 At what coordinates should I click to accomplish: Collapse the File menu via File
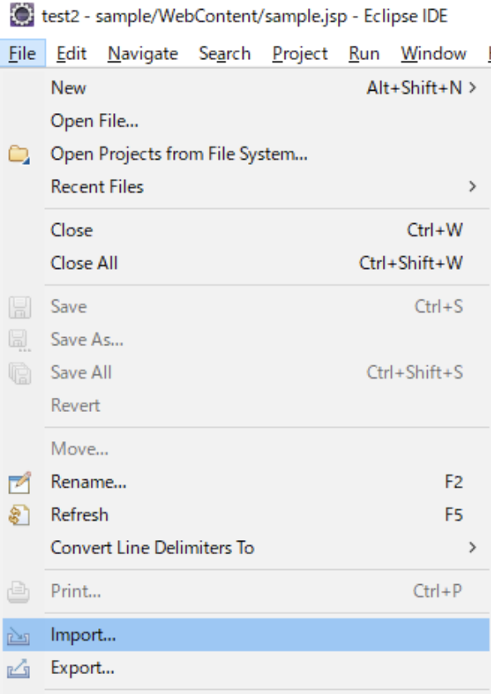[x=22, y=53]
